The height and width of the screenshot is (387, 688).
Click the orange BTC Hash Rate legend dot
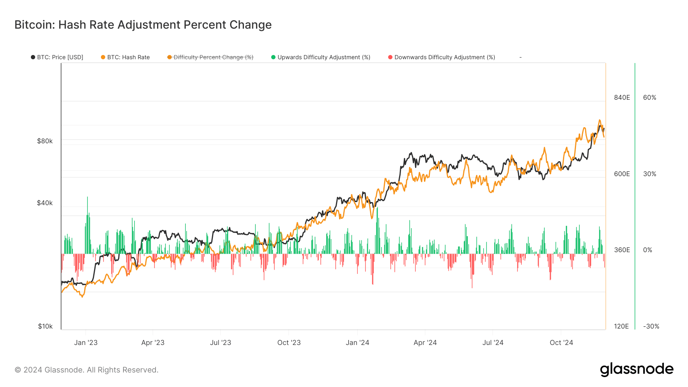point(103,57)
